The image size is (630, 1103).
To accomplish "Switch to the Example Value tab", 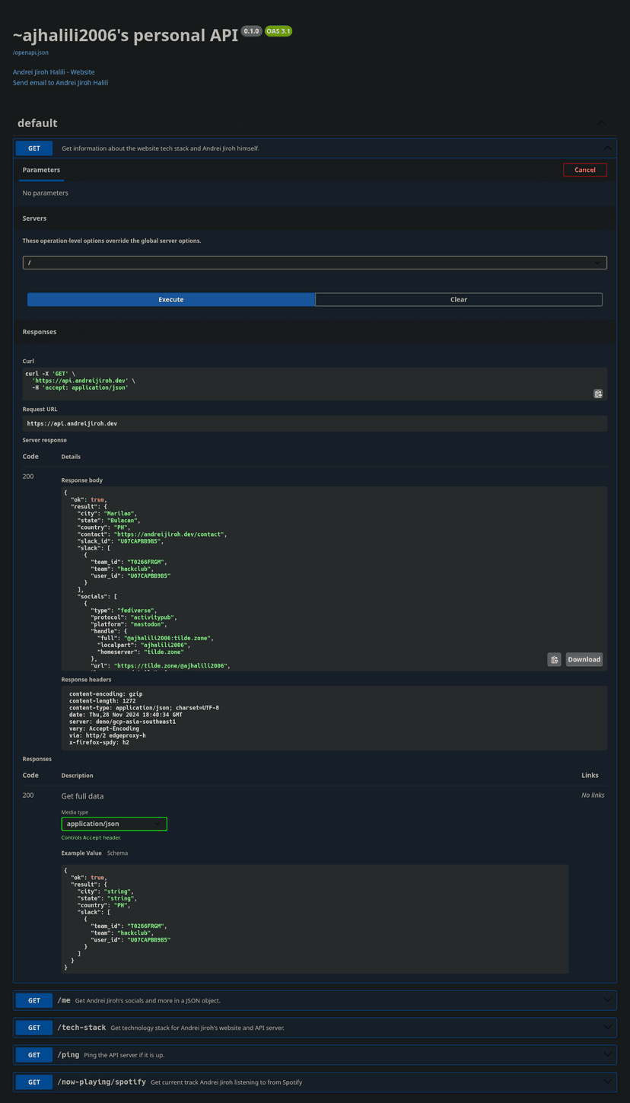I will coord(81,853).
